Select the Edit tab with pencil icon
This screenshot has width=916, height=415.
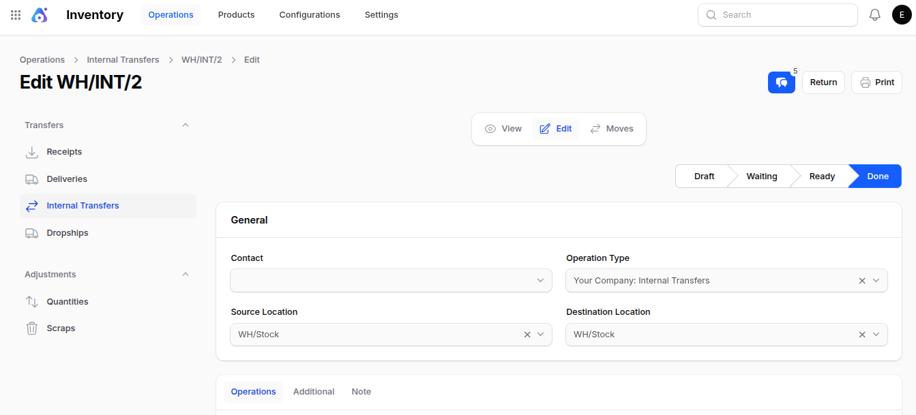(x=556, y=129)
